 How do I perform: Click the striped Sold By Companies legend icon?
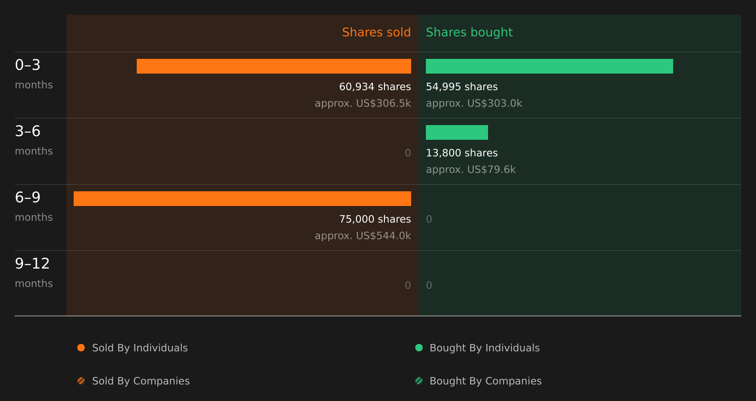[x=81, y=381]
